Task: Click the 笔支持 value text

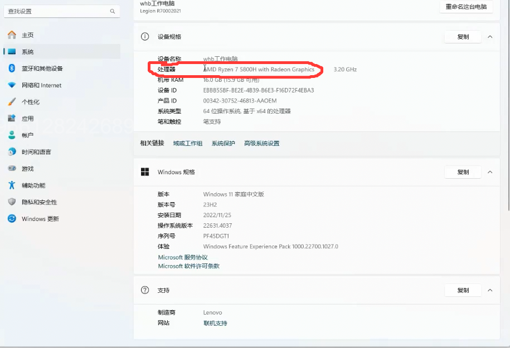Action: coord(212,121)
